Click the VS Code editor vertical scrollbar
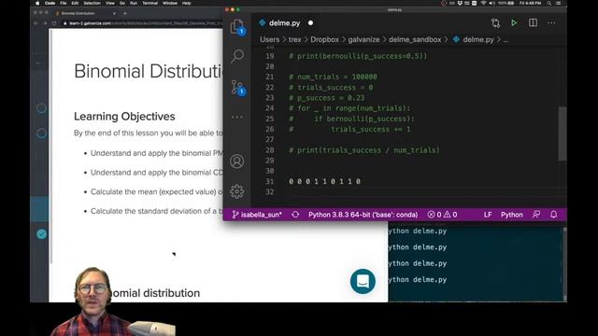Screen dimensions: 598x336 [x=562, y=133]
